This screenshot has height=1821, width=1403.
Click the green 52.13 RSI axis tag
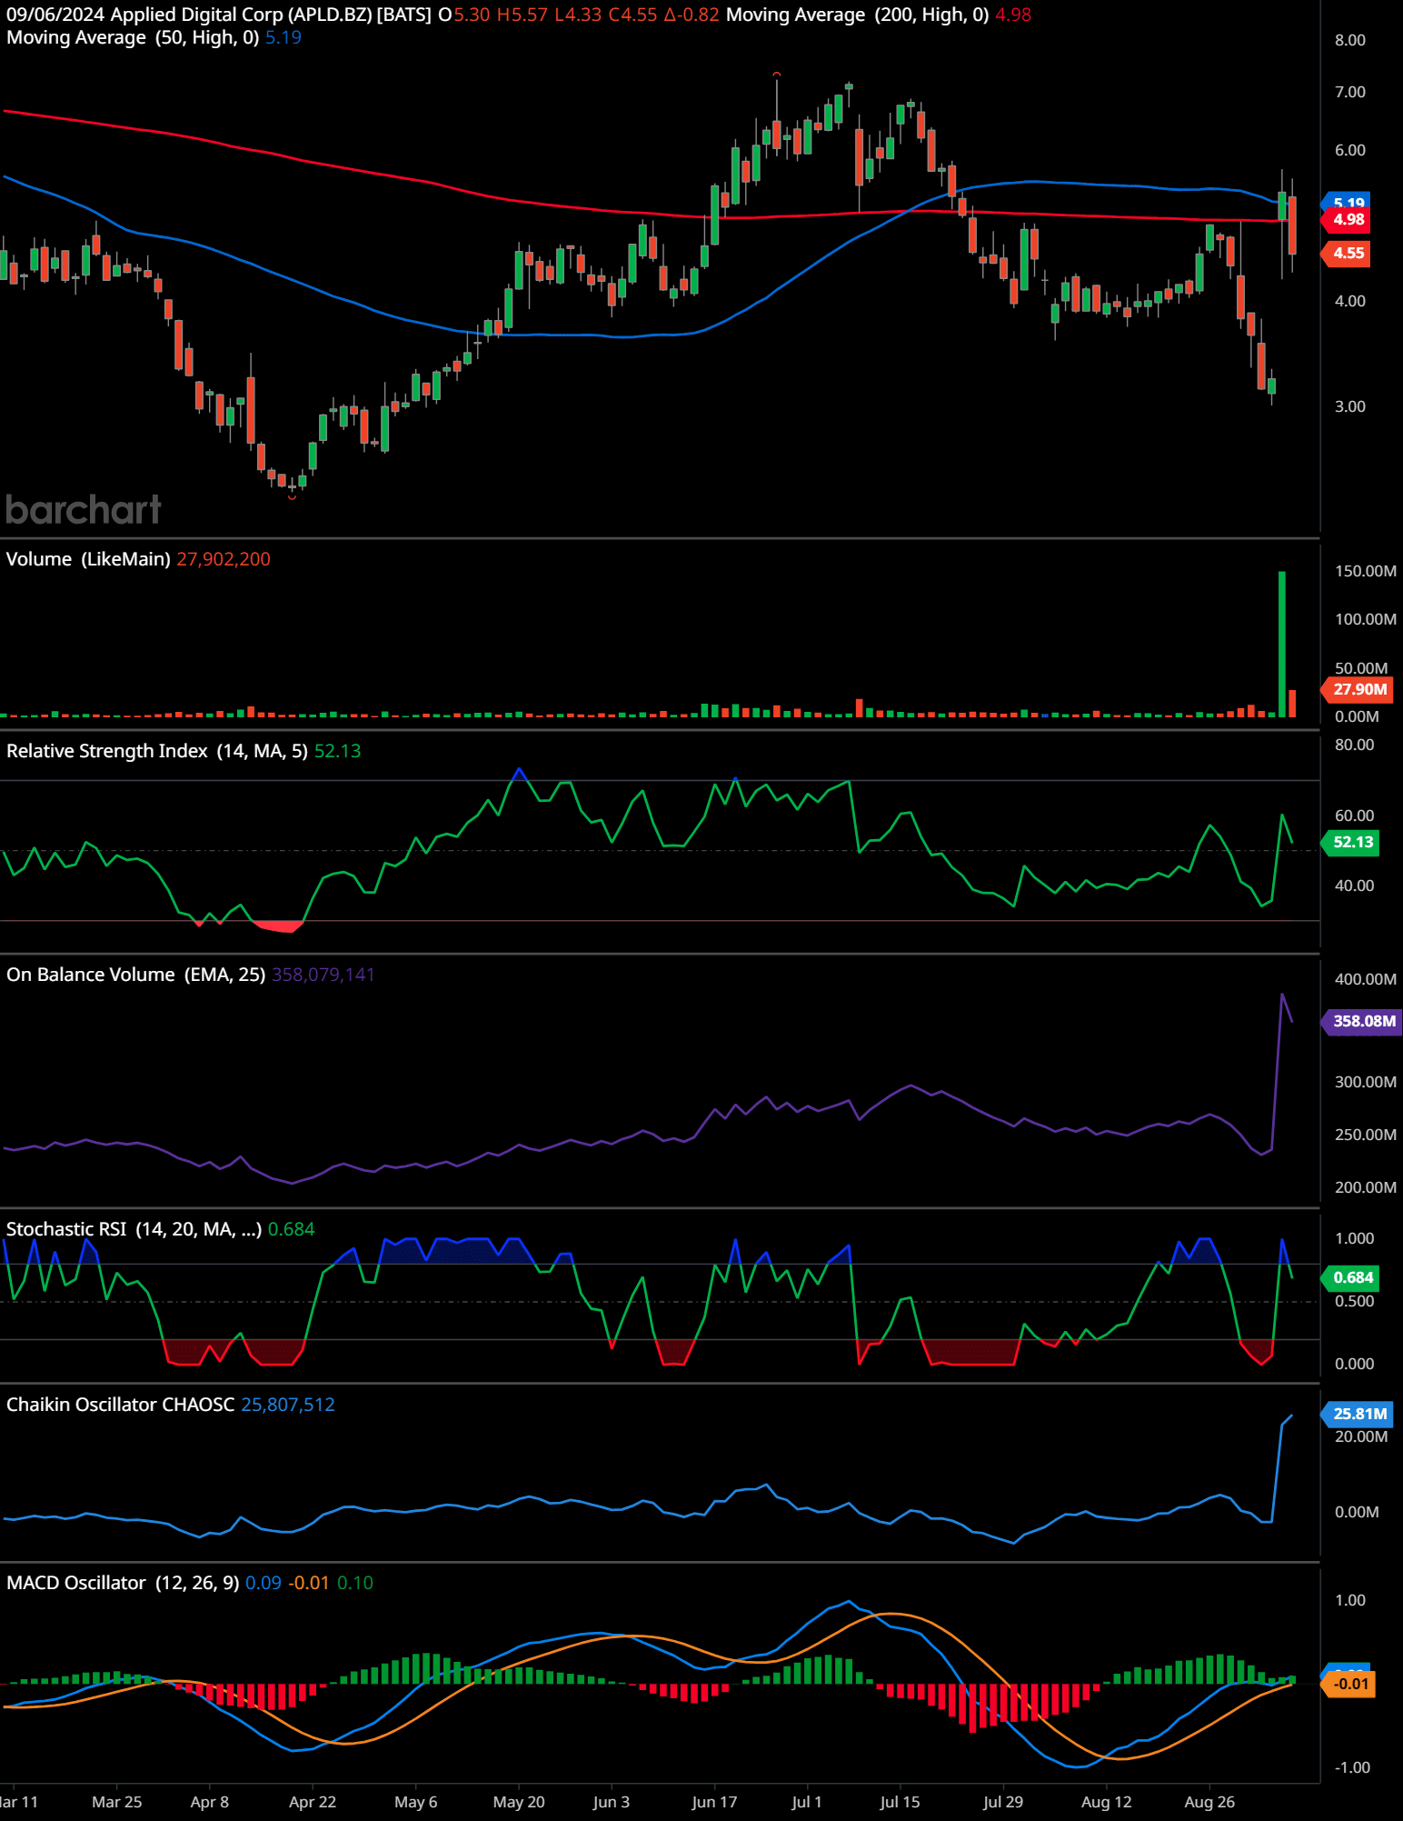[1351, 842]
